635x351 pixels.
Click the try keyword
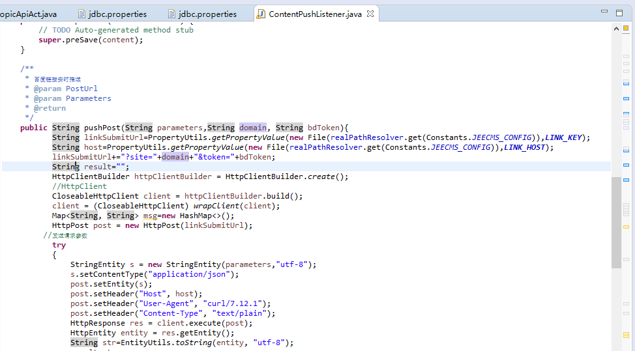[x=59, y=245]
